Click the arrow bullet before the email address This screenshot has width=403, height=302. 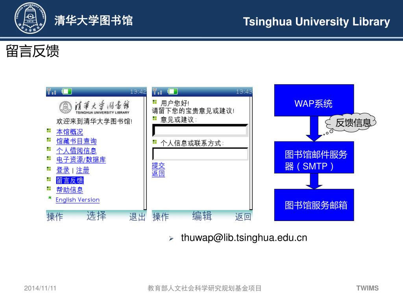(171, 239)
